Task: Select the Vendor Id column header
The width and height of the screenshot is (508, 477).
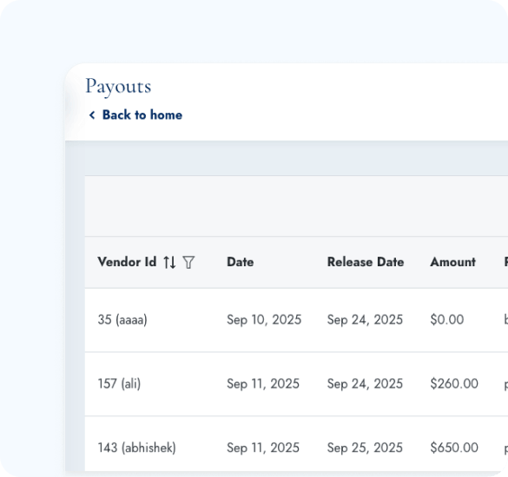Action: (127, 262)
